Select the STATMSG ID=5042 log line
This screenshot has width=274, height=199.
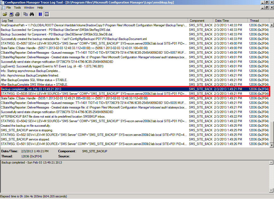click(135, 121)
